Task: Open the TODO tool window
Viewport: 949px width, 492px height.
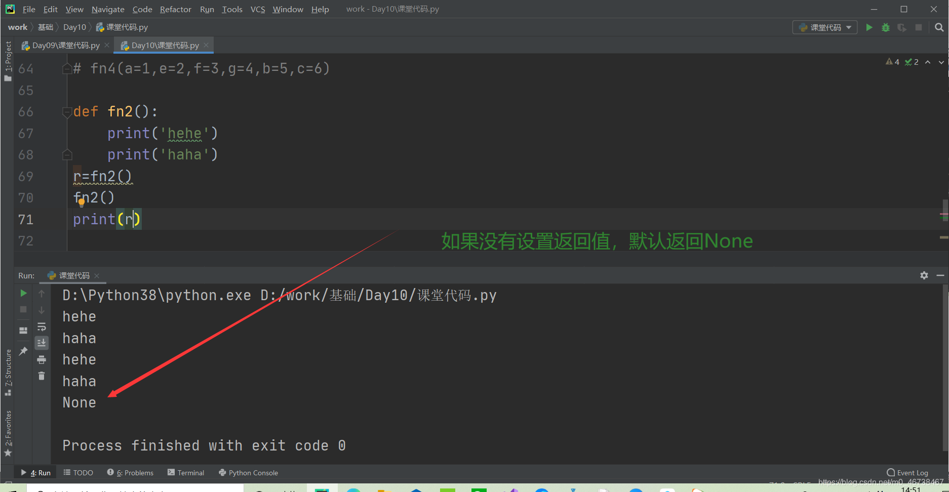Action: coord(78,473)
